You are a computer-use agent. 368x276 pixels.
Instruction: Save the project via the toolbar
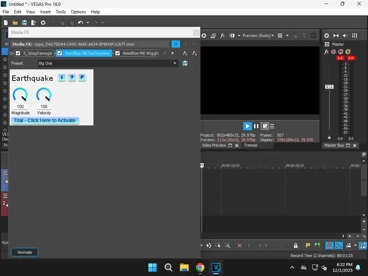click(24, 23)
